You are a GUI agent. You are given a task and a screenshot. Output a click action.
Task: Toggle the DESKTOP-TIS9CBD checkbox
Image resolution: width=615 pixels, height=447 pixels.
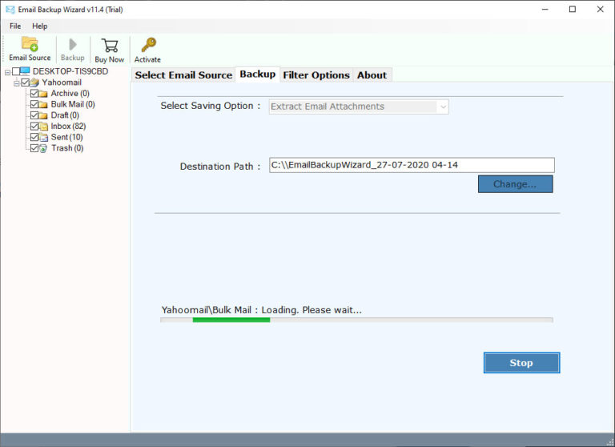point(16,71)
